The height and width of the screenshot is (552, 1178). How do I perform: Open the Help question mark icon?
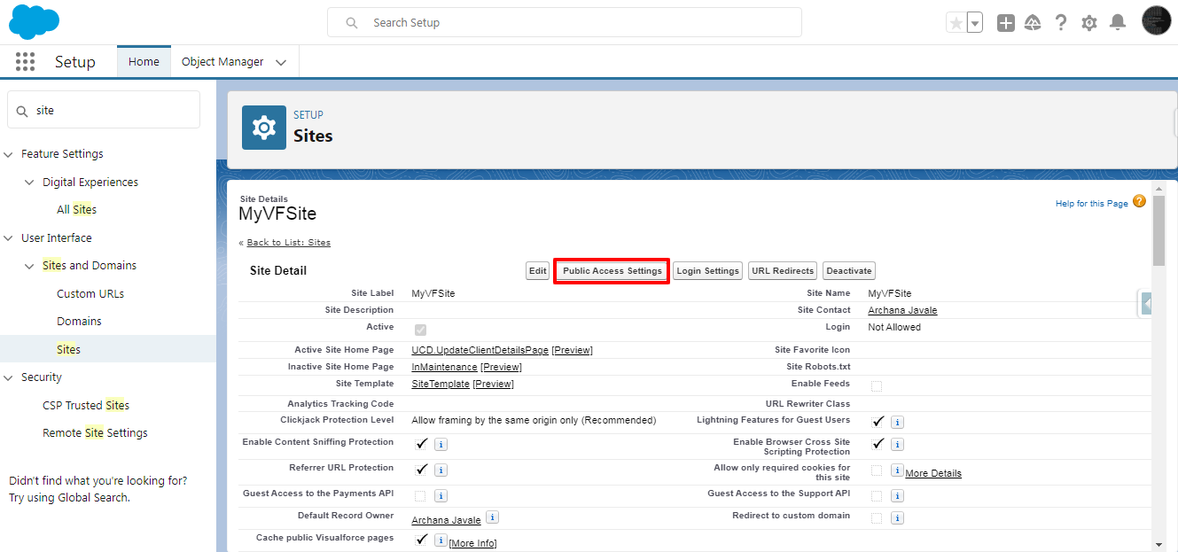(1060, 23)
